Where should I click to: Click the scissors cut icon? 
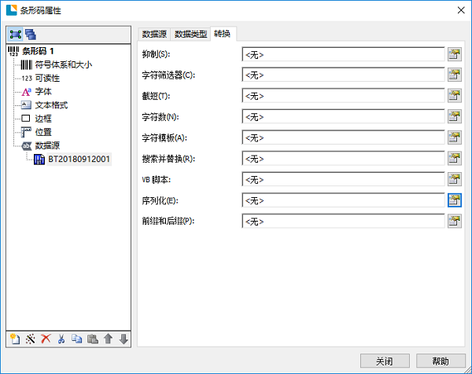tap(61, 339)
